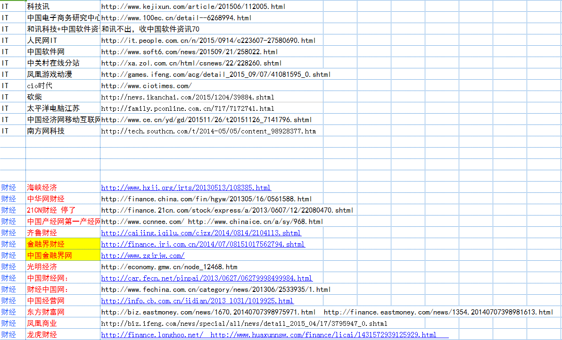
Task: Select the www.100ec.cn URL cell
Action: tap(212, 17)
